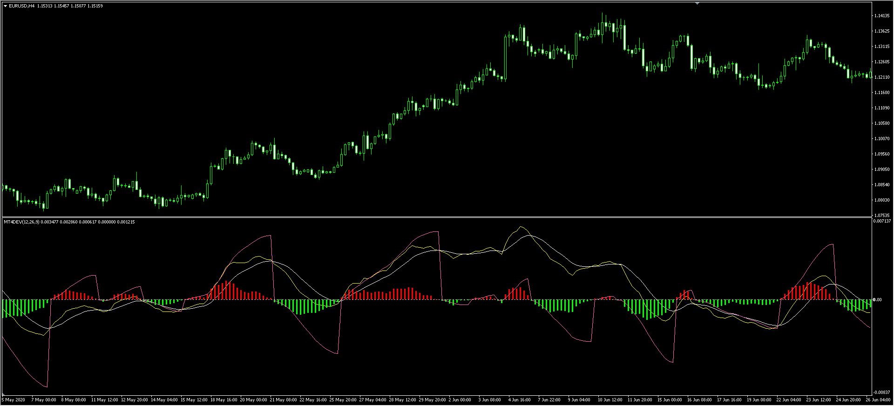This screenshot has height=406, width=894.
Task: Click the 1.08540 price axis value
Action: tap(882, 185)
